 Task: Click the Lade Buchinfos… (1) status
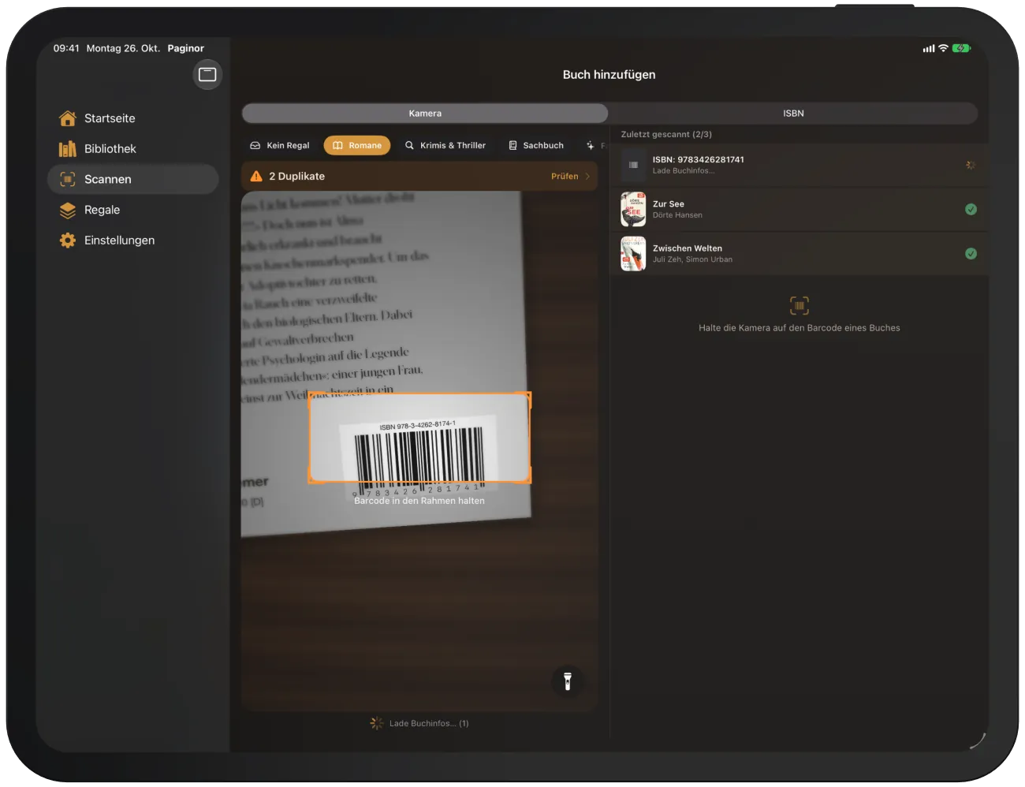point(419,723)
